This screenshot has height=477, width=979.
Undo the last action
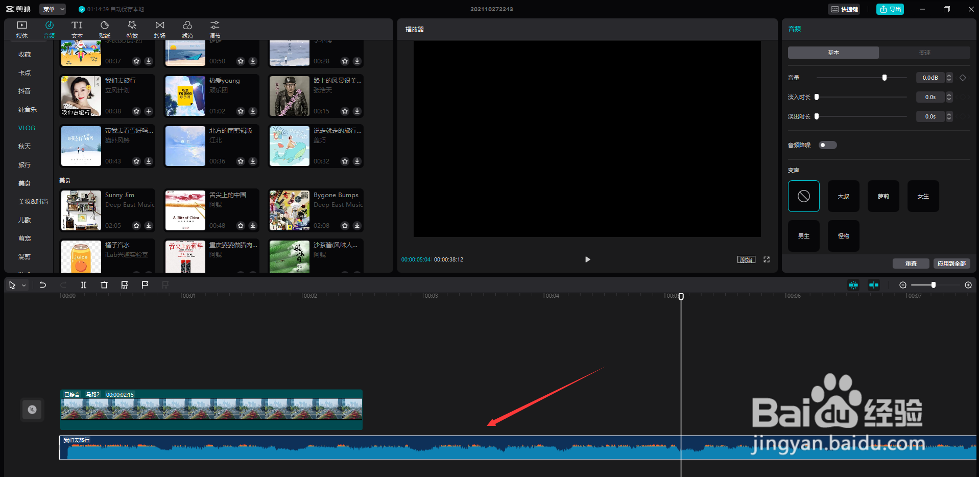coord(43,285)
